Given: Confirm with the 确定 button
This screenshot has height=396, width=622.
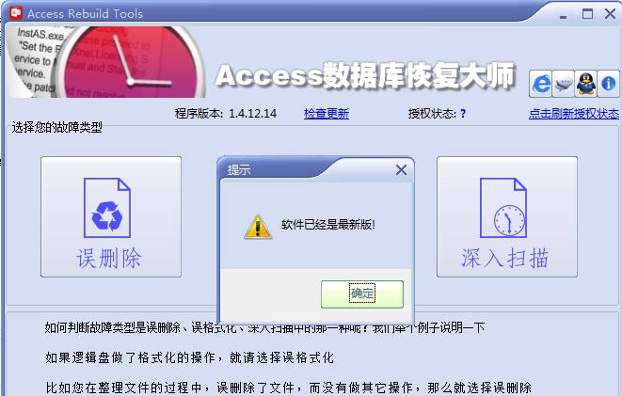Looking at the screenshot, I should (x=361, y=294).
